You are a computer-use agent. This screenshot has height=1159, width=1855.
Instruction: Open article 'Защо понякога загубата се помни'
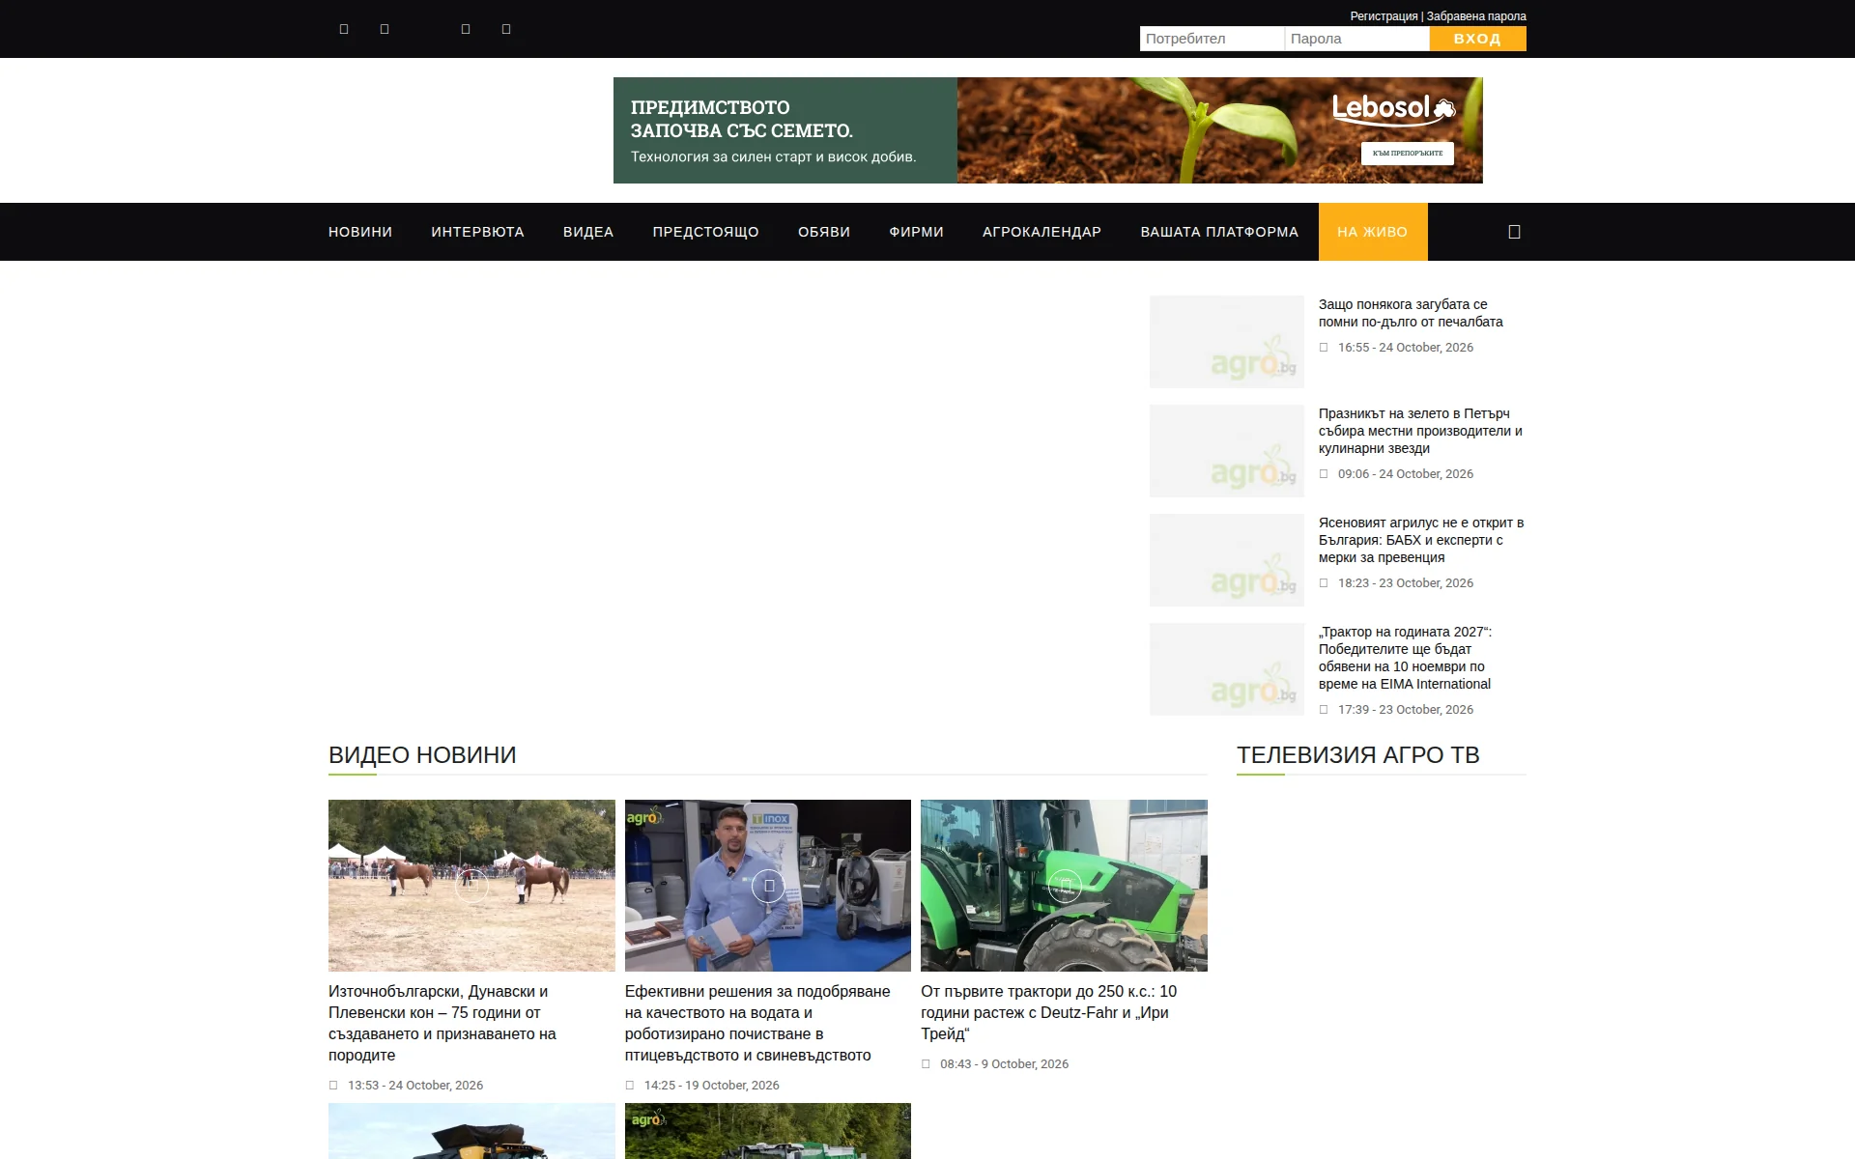coord(1411,313)
